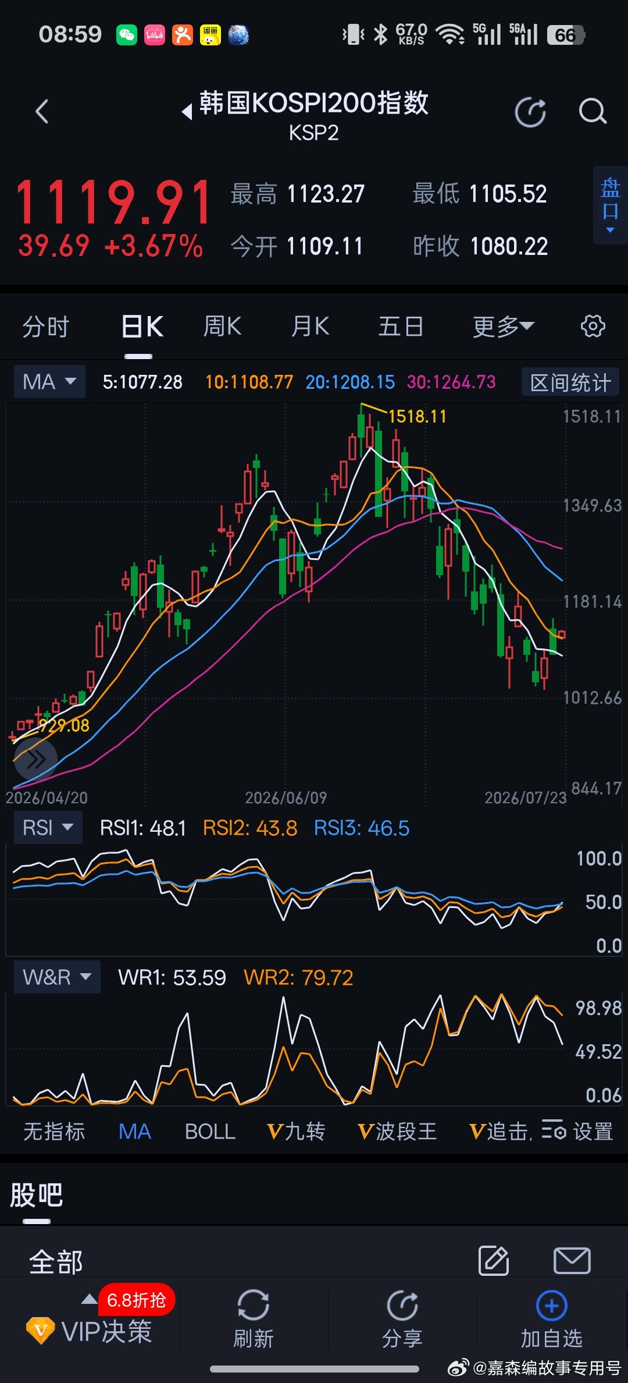Viewport: 628px width, 1383px height.
Task: Expand the 更多 period dropdown
Action: (503, 326)
